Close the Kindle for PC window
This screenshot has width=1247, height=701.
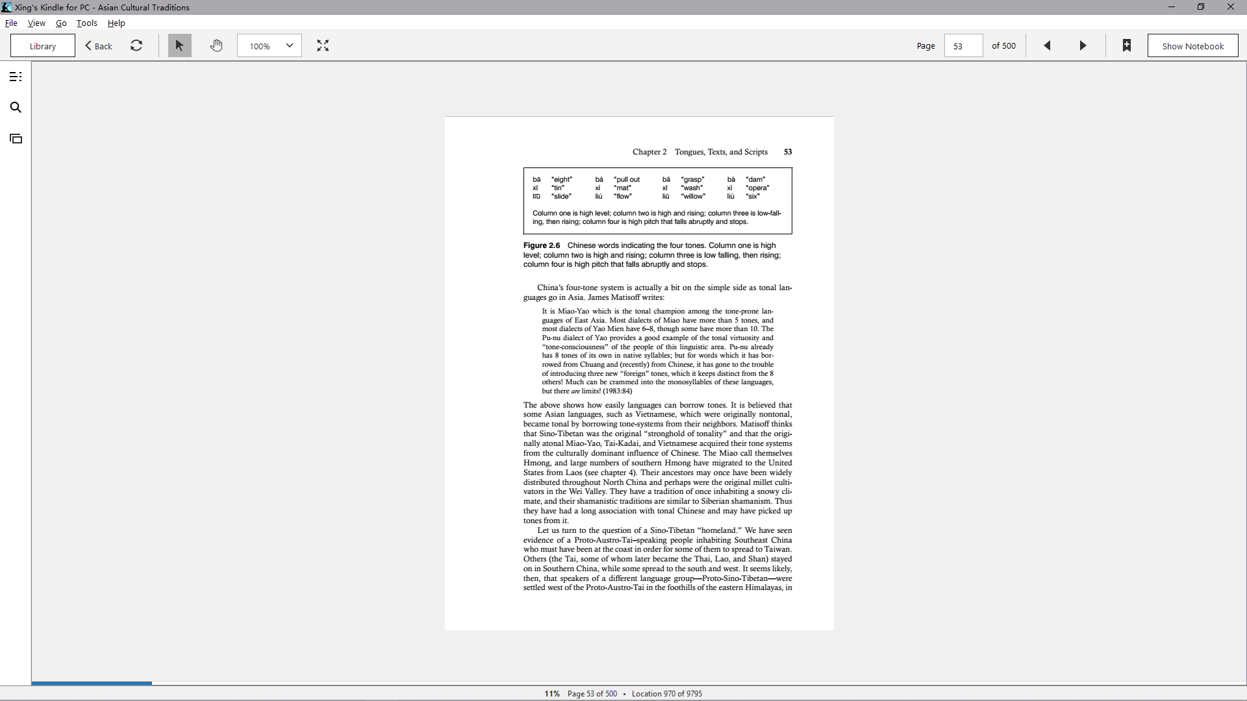tap(1231, 7)
